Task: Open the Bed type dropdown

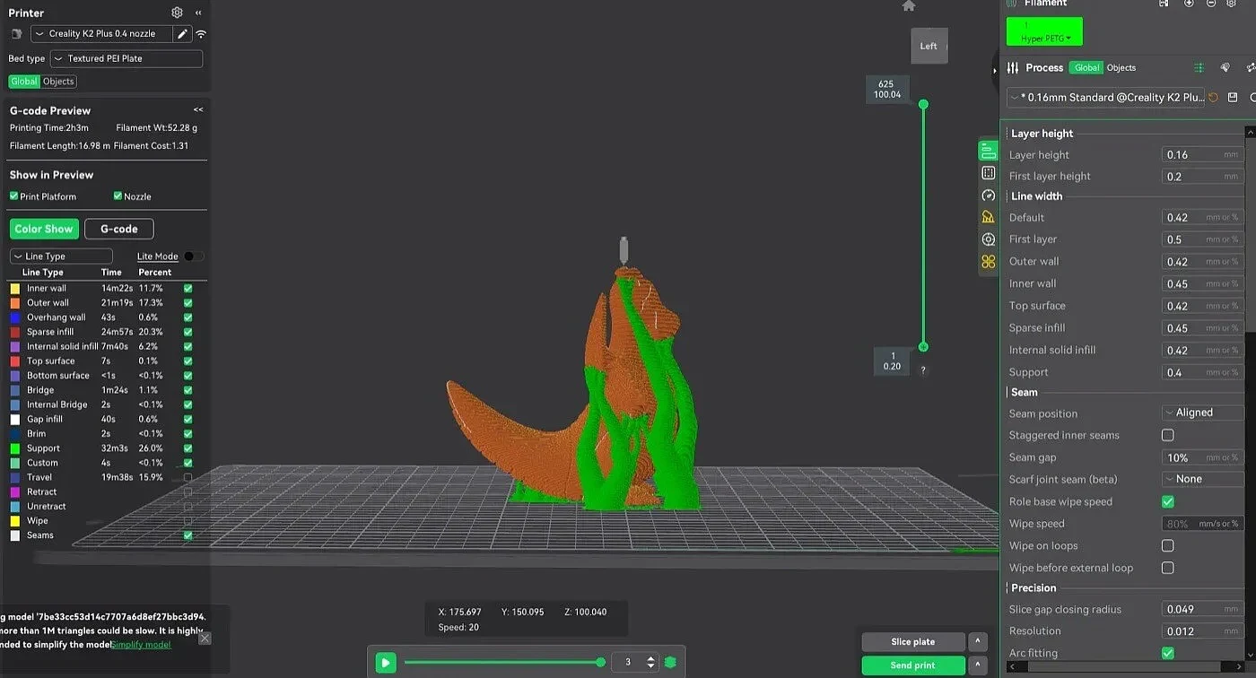Action: tap(126, 58)
